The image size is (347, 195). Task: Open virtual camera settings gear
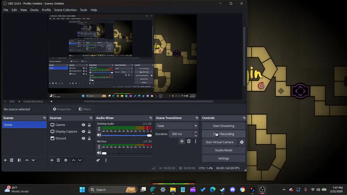(x=242, y=142)
